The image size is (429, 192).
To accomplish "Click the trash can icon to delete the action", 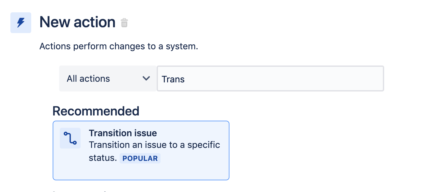I will pyautogui.click(x=124, y=23).
